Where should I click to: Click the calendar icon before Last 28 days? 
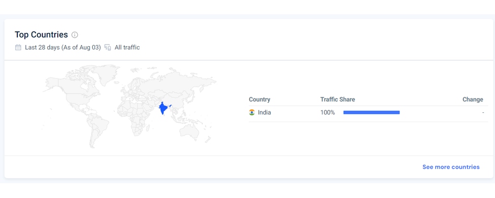pyautogui.click(x=18, y=48)
